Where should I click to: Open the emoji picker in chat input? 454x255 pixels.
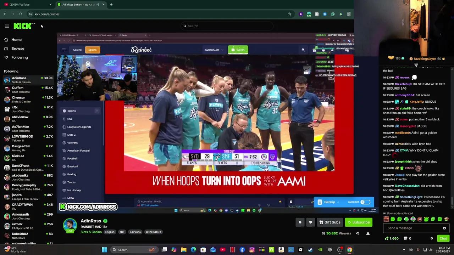444,228
